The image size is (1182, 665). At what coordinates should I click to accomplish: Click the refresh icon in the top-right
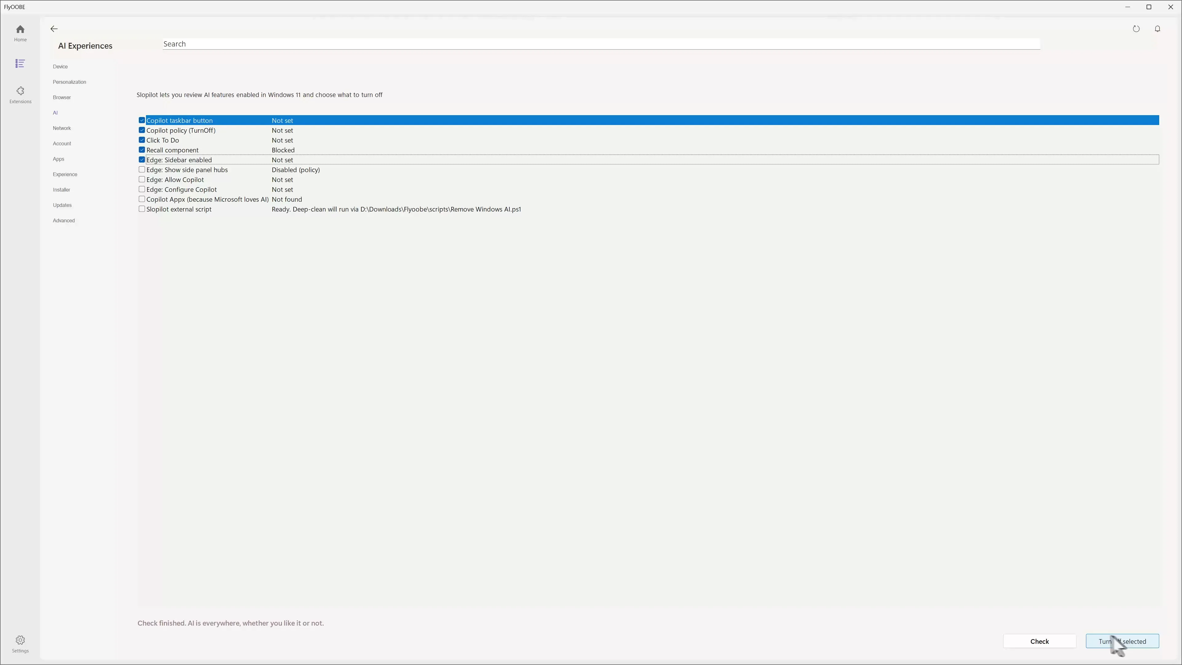(x=1136, y=28)
